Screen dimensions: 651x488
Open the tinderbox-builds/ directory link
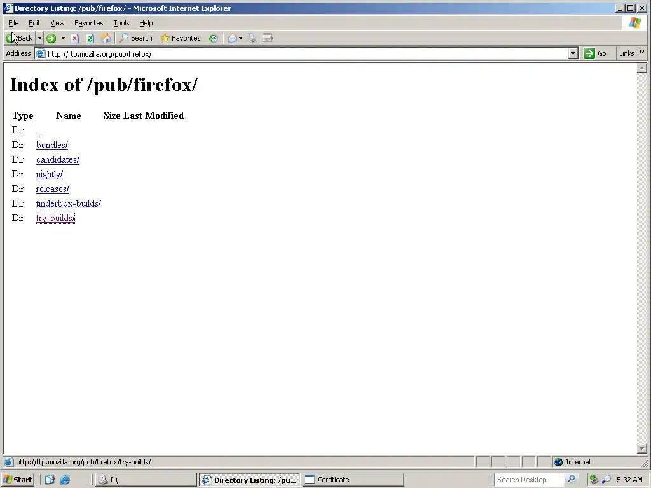(x=69, y=203)
